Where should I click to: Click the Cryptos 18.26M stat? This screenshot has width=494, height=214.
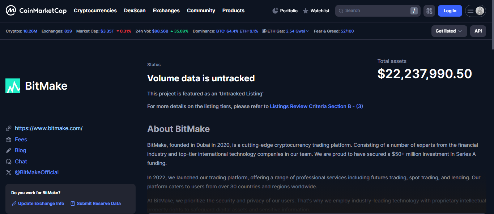(x=21, y=31)
